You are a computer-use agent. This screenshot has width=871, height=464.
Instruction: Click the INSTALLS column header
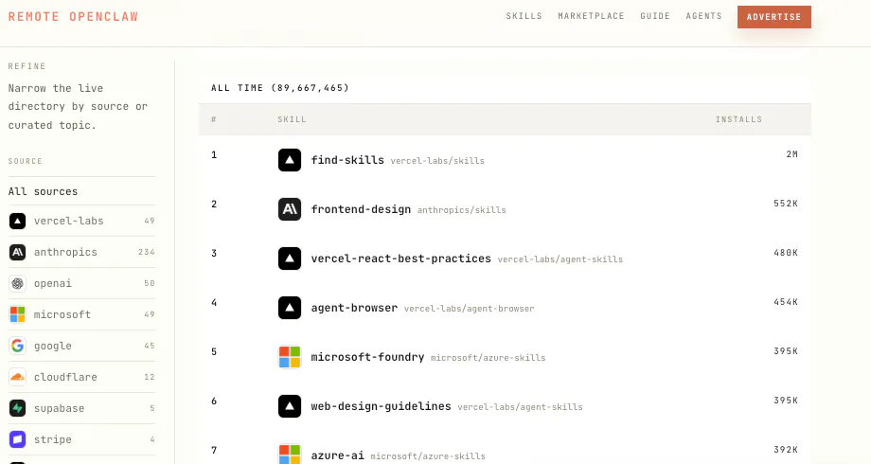click(738, 119)
